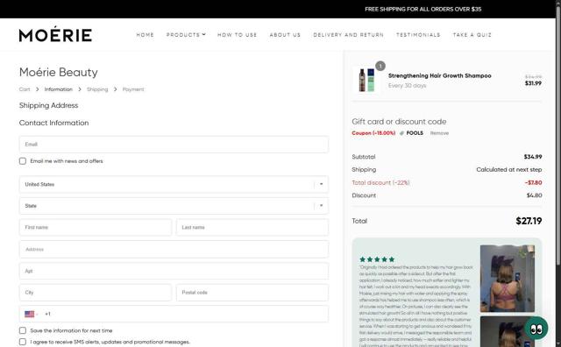Click the US flag country code selector
The height and width of the screenshot is (347, 561).
pyautogui.click(x=32, y=314)
